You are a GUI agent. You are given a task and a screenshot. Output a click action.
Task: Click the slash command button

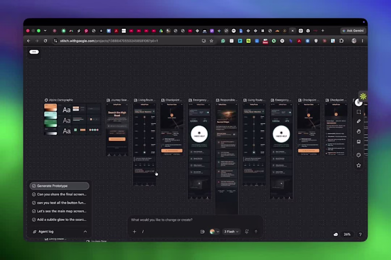pos(143,232)
